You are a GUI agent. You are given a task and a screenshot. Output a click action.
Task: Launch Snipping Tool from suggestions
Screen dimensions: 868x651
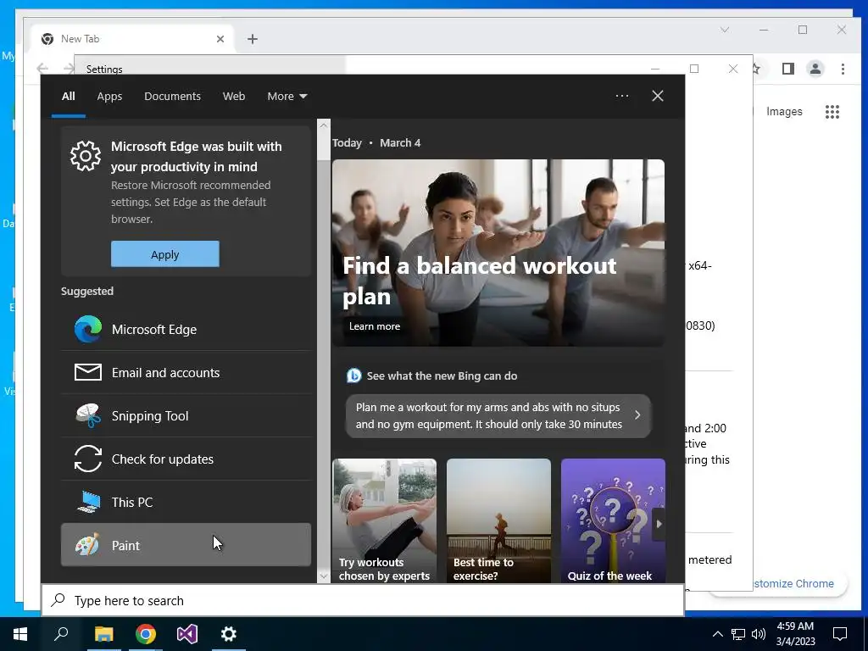(x=186, y=415)
